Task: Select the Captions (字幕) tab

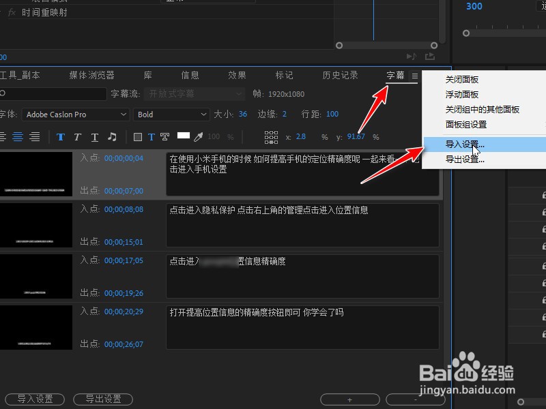Action: (395, 75)
